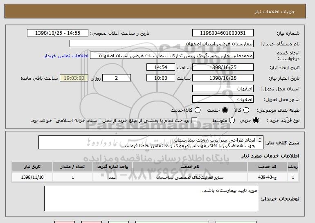Click the remaining days field showing 2
This screenshot has width=315, height=223.
(117, 78)
